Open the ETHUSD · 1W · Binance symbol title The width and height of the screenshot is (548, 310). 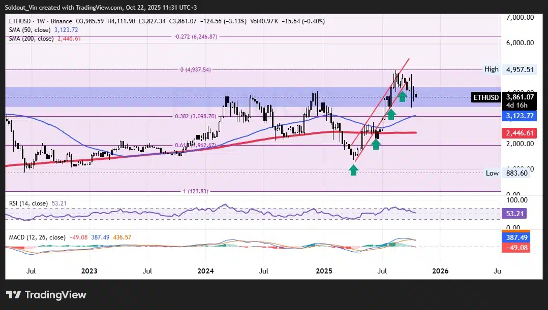pyautogui.click(x=41, y=21)
